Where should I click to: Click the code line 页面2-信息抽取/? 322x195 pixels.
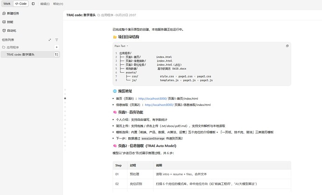[x=136, y=61]
